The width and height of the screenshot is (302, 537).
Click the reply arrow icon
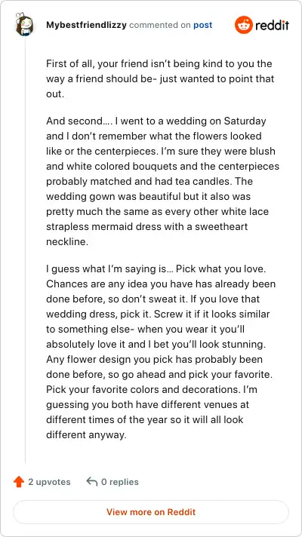point(92,481)
